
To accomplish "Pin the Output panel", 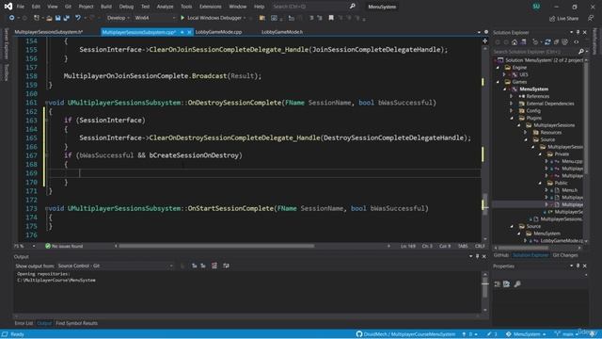I will (477, 256).
